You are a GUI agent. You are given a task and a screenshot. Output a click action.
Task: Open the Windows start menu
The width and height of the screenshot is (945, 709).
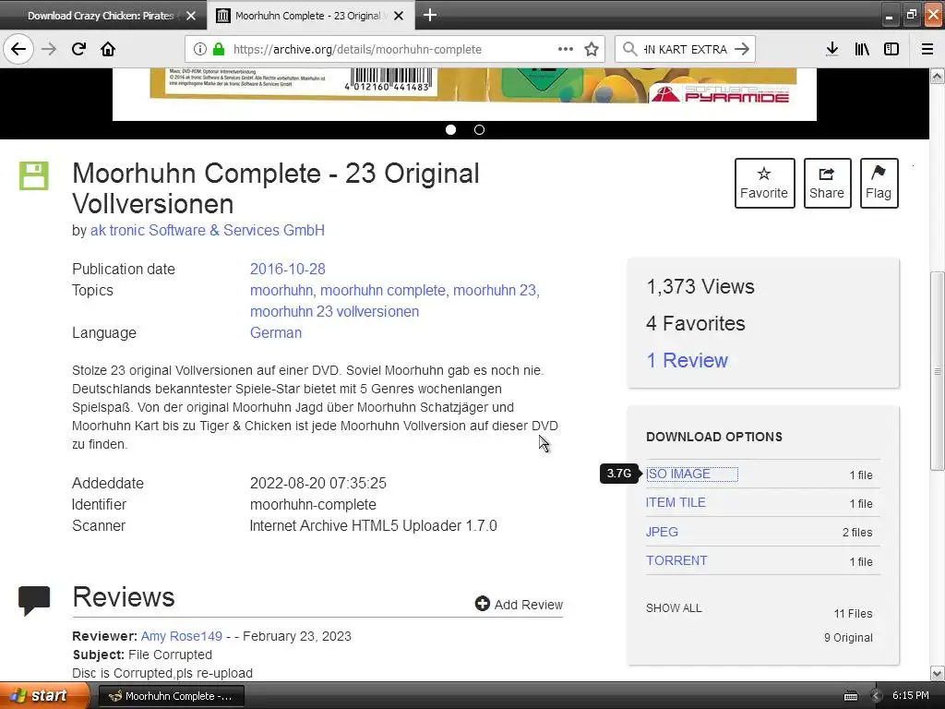click(x=44, y=695)
